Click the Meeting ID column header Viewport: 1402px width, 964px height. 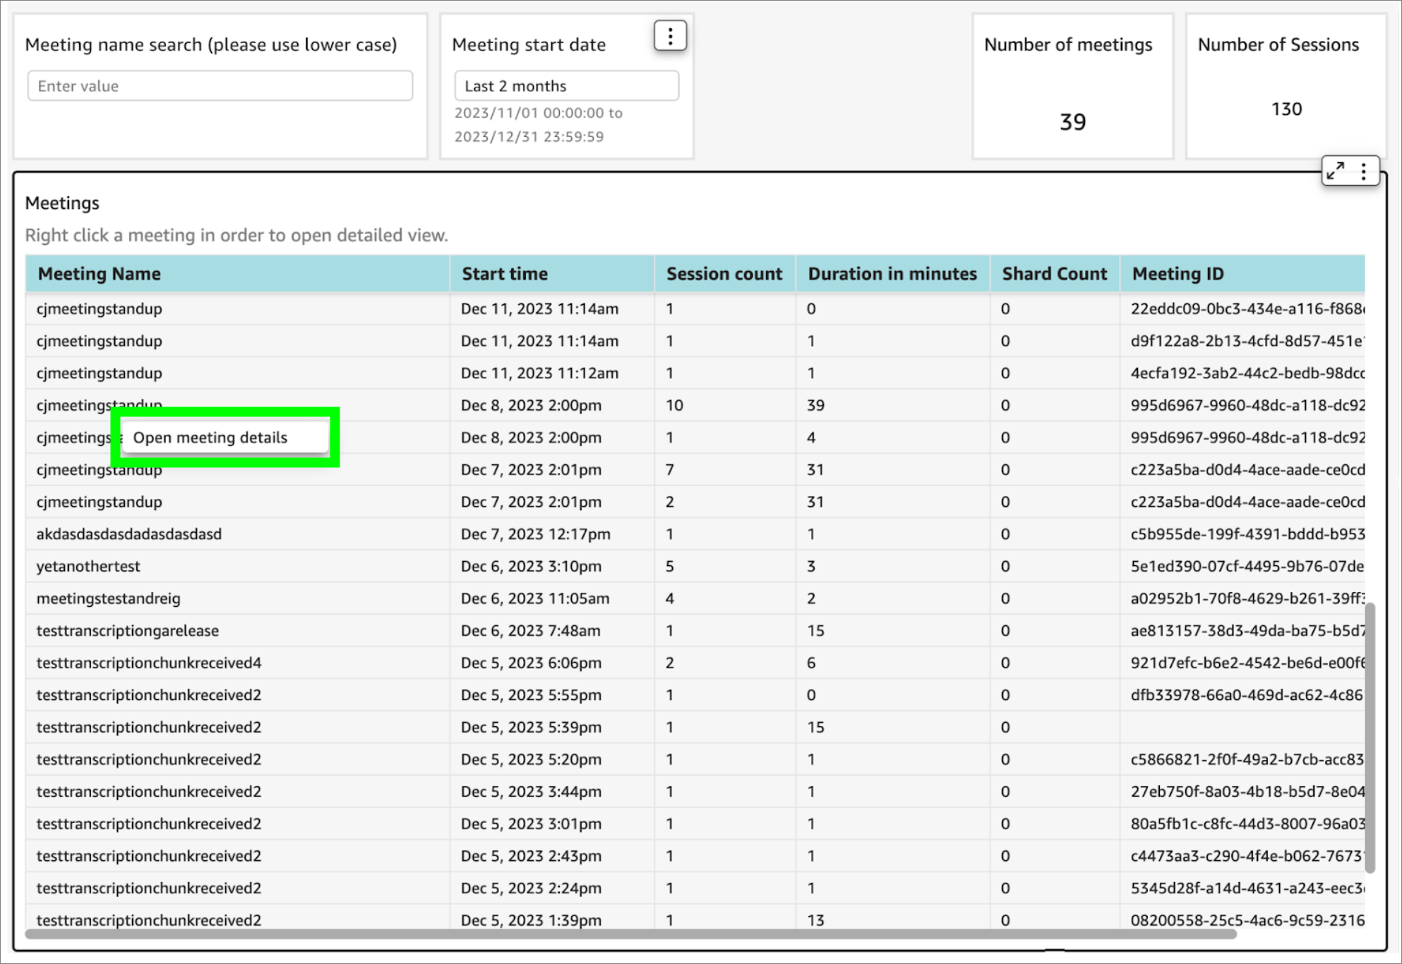tap(1178, 274)
